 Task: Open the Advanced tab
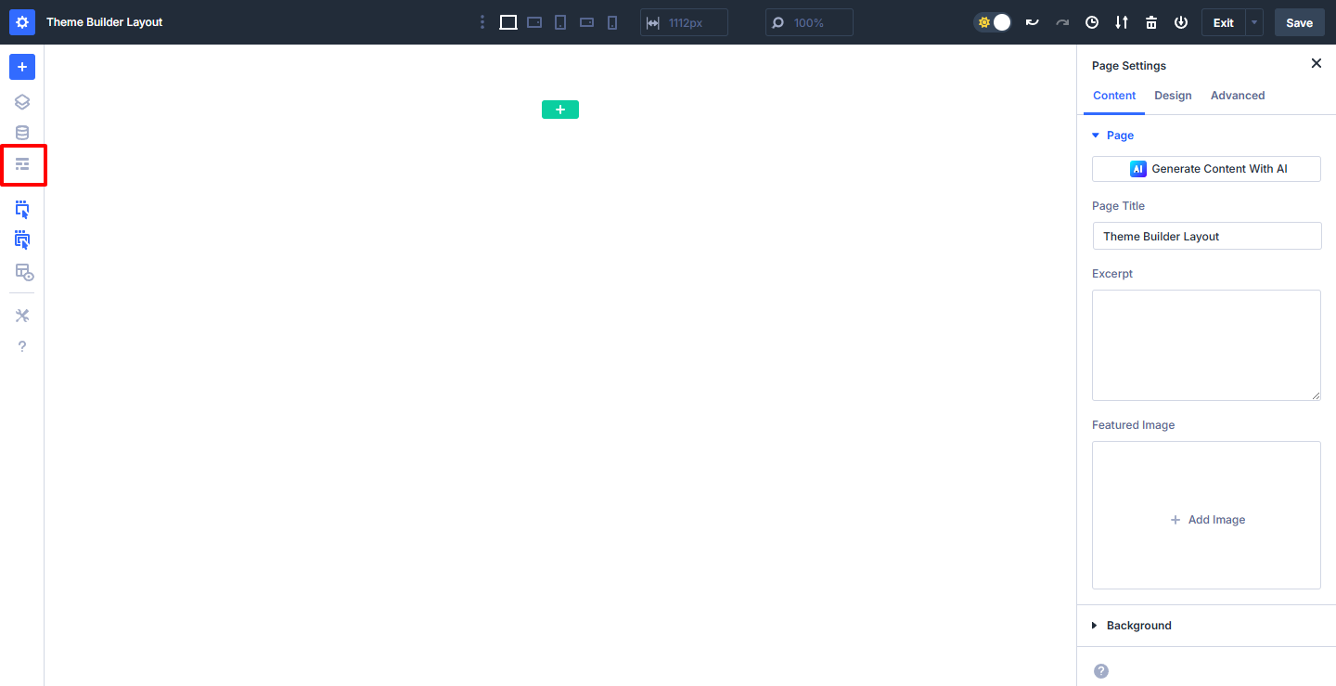click(x=1238, y=96)
